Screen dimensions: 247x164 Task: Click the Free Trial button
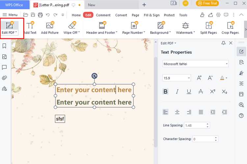[x=207, y=3]
